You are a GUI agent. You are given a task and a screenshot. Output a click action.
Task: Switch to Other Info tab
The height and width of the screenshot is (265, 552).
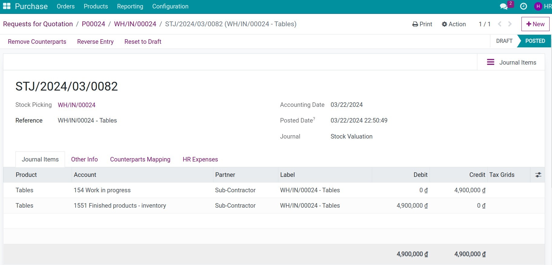pos(84,159)
